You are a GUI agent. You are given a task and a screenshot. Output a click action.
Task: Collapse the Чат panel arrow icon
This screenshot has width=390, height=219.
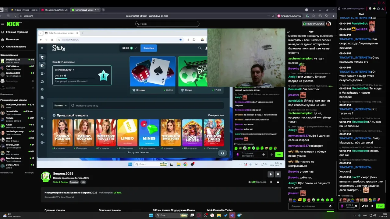288,32
